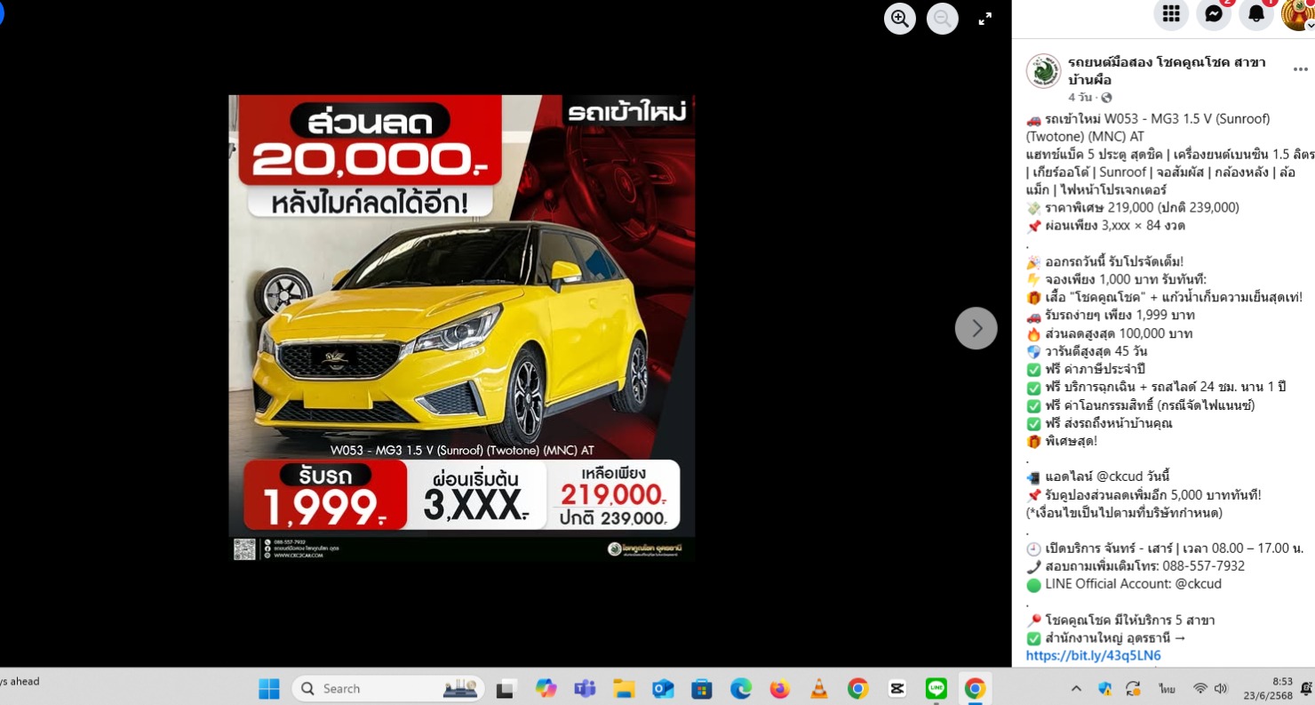The height and width of the screenshot is (705, 1315).
Task: Open LINE app from the taskbar
Action: (x=936, y=689)
